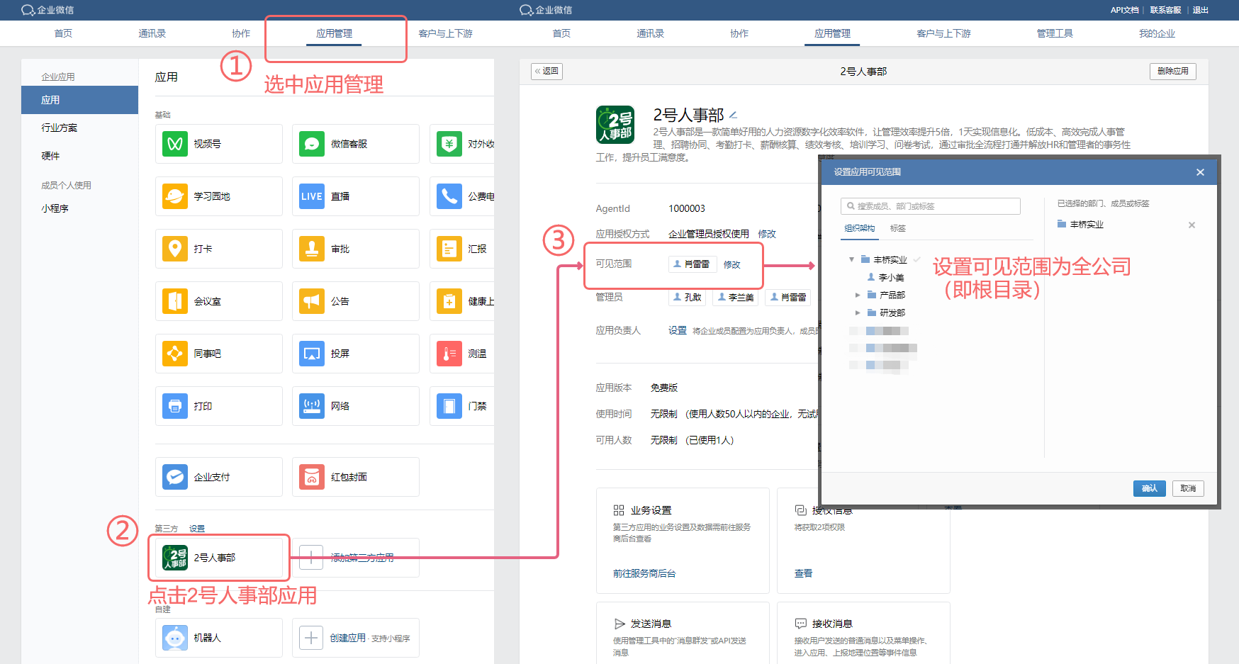Select 组织架构 tab in dialog
Screen dimensions: 1239x664
pyautogui.click(x=859, y=228)
